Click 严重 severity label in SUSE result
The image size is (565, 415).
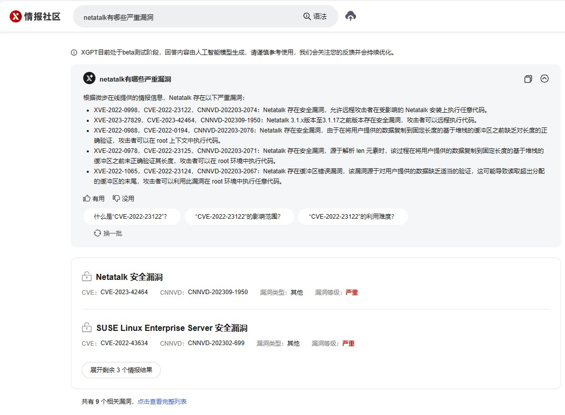tap(348, 344)
